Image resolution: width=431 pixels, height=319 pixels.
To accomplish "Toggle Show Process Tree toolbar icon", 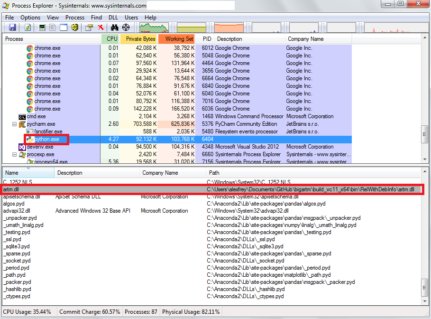I will pyautogui.click(x=53, y=27).
